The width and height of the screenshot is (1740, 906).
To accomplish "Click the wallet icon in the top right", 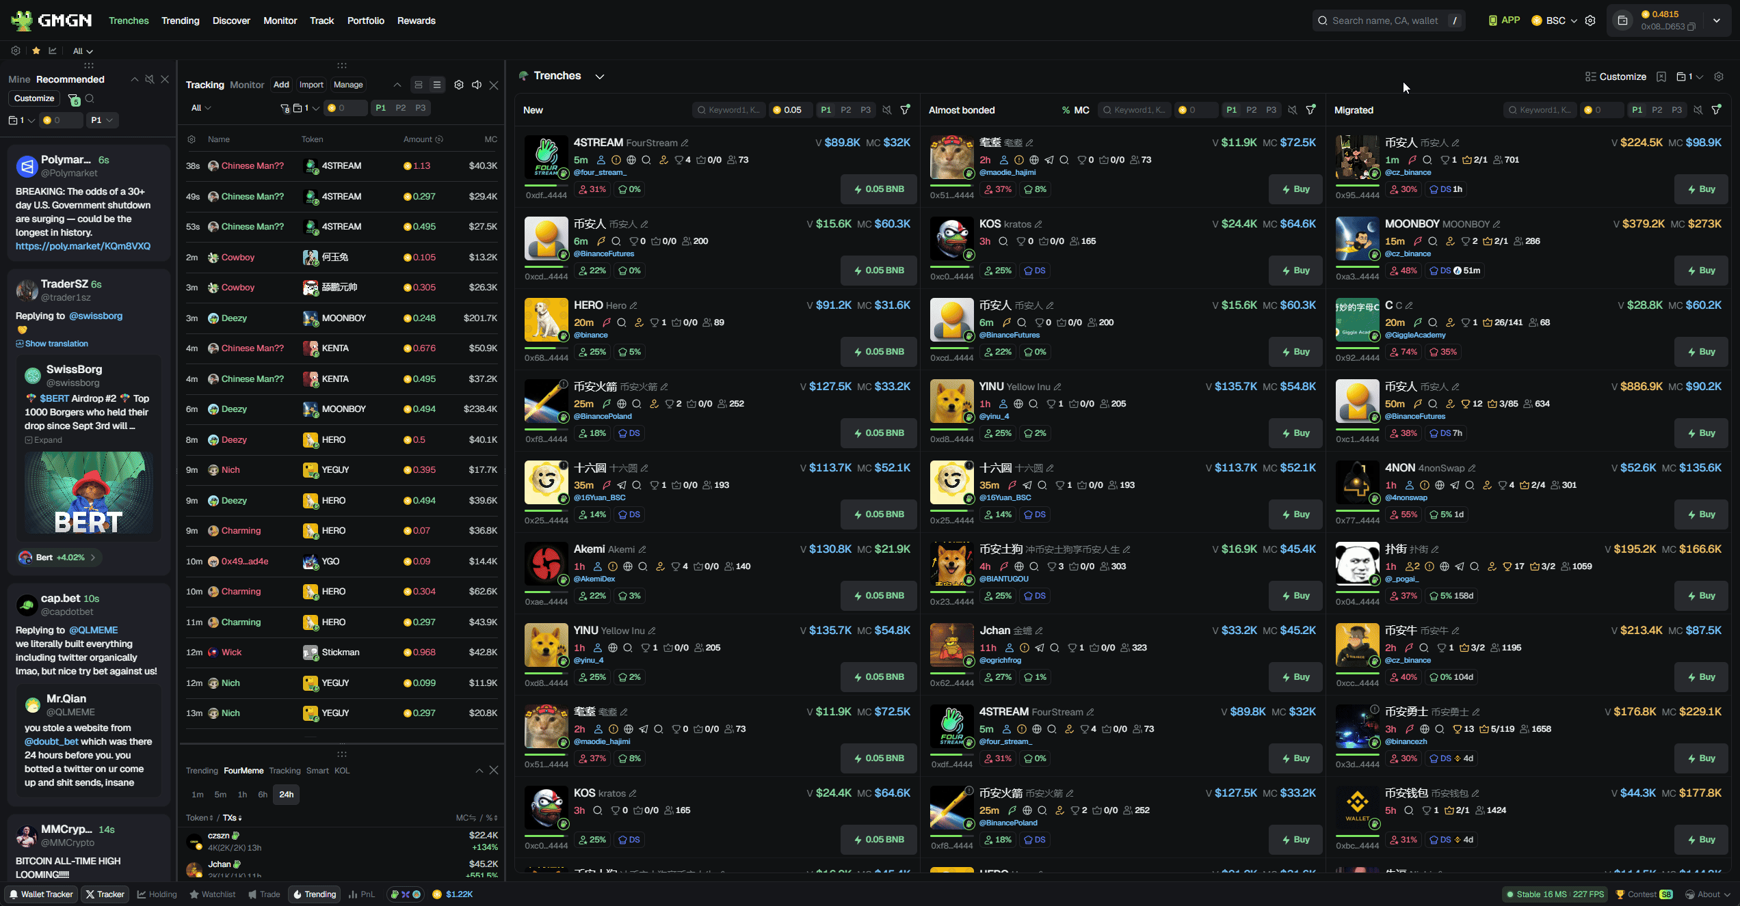I will 1622,20.
